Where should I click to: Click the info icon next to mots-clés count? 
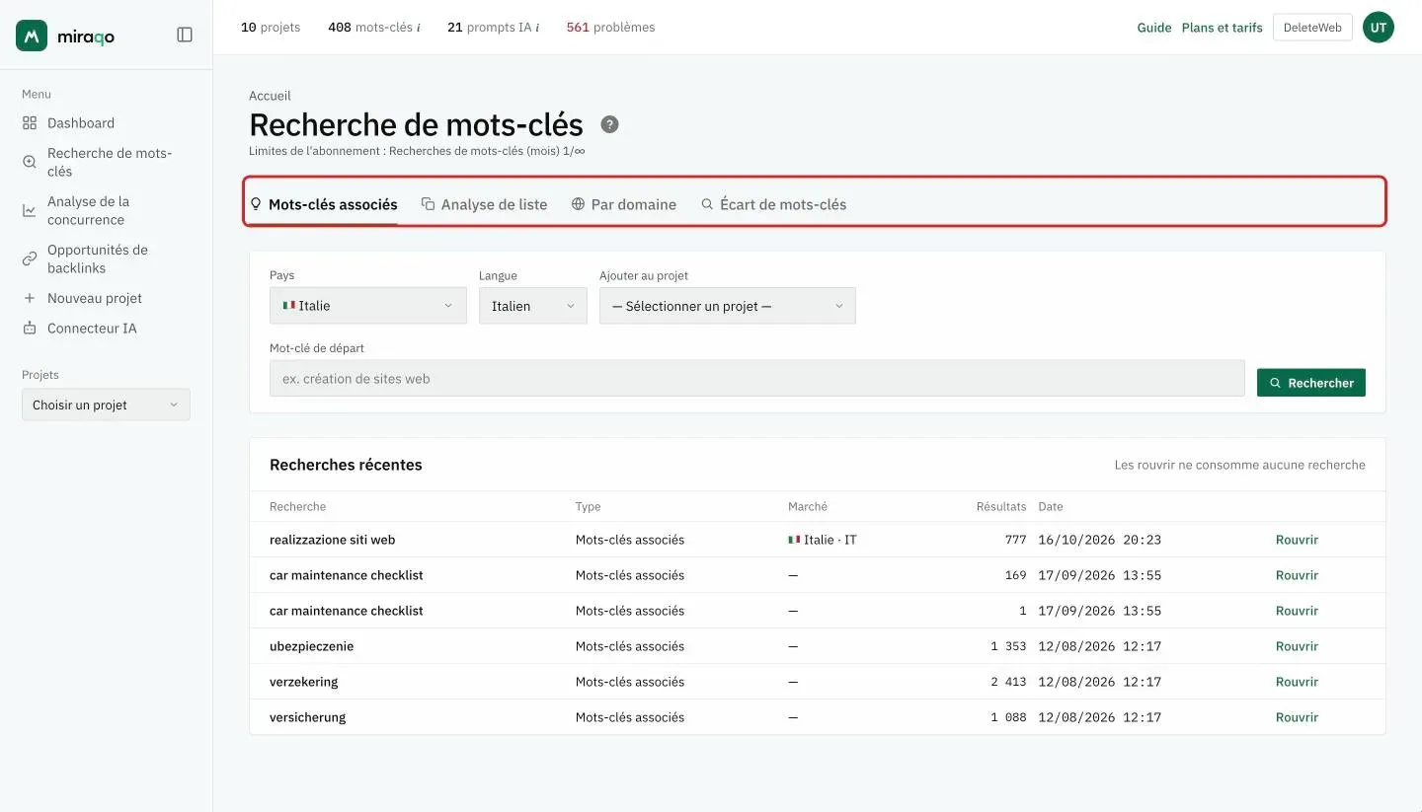coord(419,28)
